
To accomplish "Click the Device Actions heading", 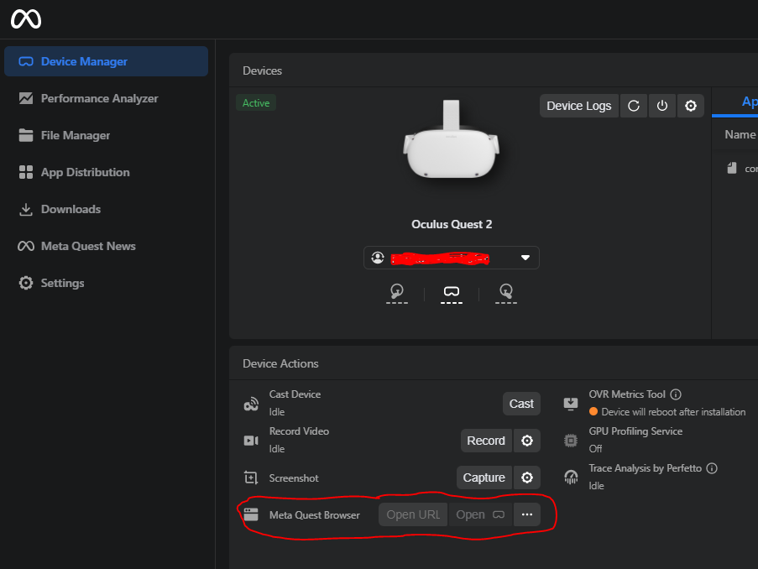I will tap(280, 363).
